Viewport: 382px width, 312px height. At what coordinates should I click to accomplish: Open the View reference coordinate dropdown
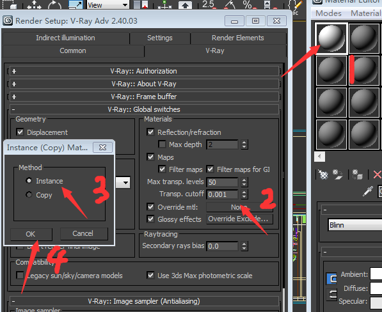108,5
